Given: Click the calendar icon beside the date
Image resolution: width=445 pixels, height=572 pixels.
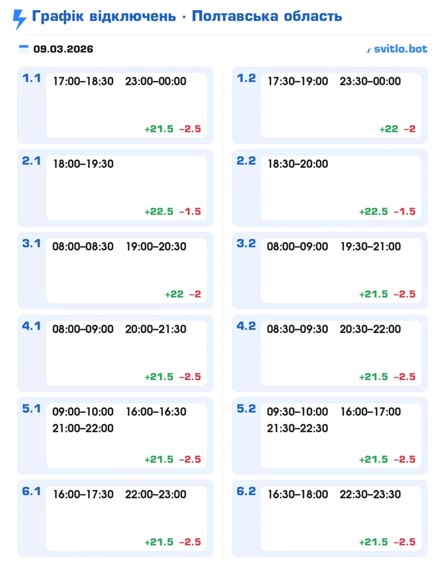Looking at the screenshot, I should point(24,49).
